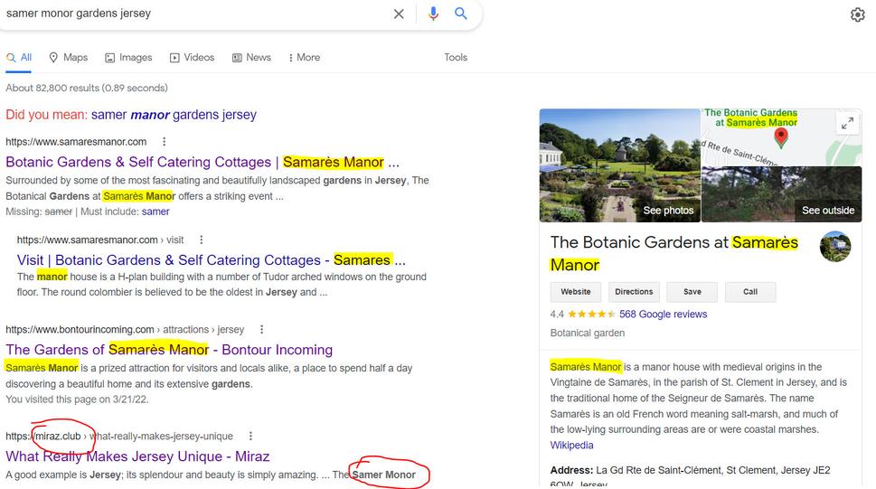Open 'Botanic Gardens & Self Catering Cottages' result
Image resolution: width=876 pixels, height=489 pixels.
[x=203, y=162]
